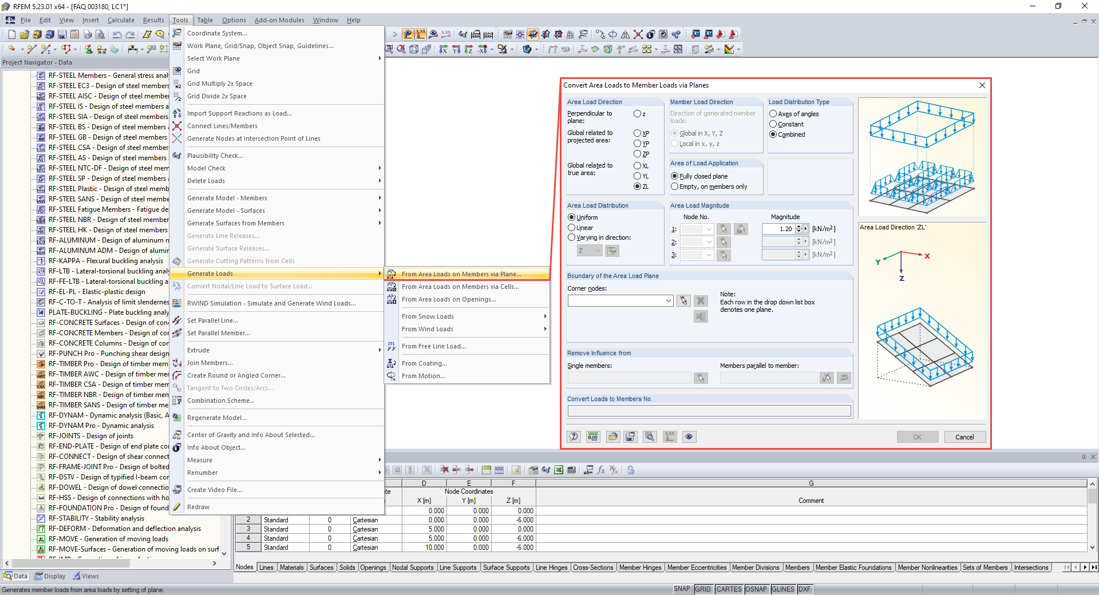Open units and decimal places settings icon
Screen dimensions: 1099x595
tap(592, 437)
